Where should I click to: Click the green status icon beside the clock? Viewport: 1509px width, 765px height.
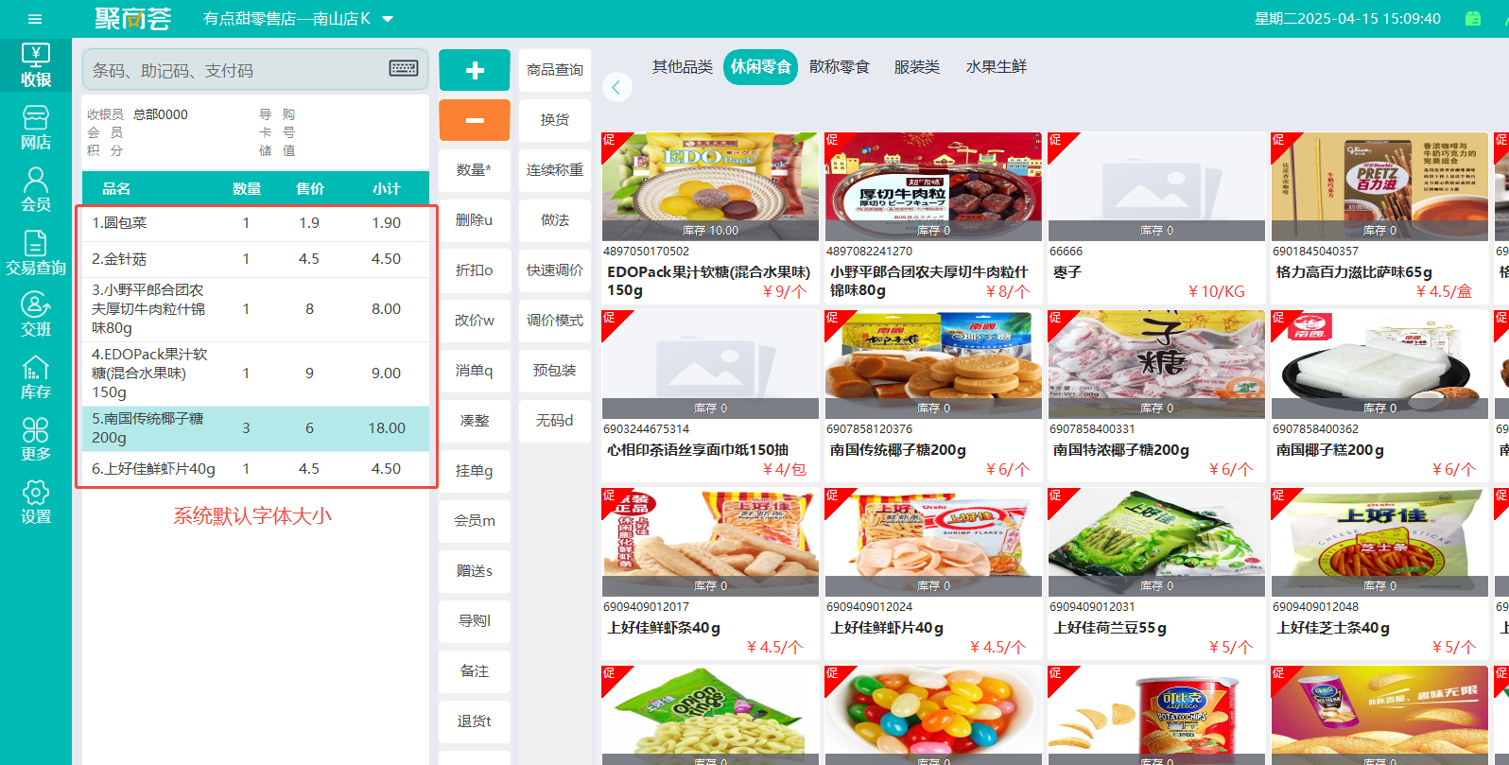[1473, 18]
